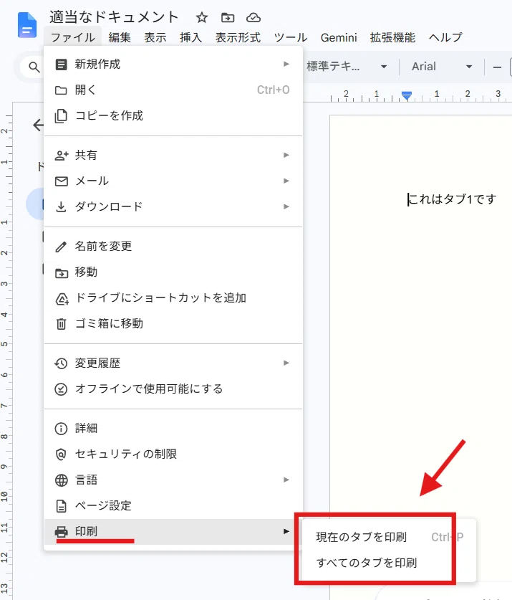Screen dimensions: 512x600
Task: Select 開く menu entry
Action: (x=173, y=90)
